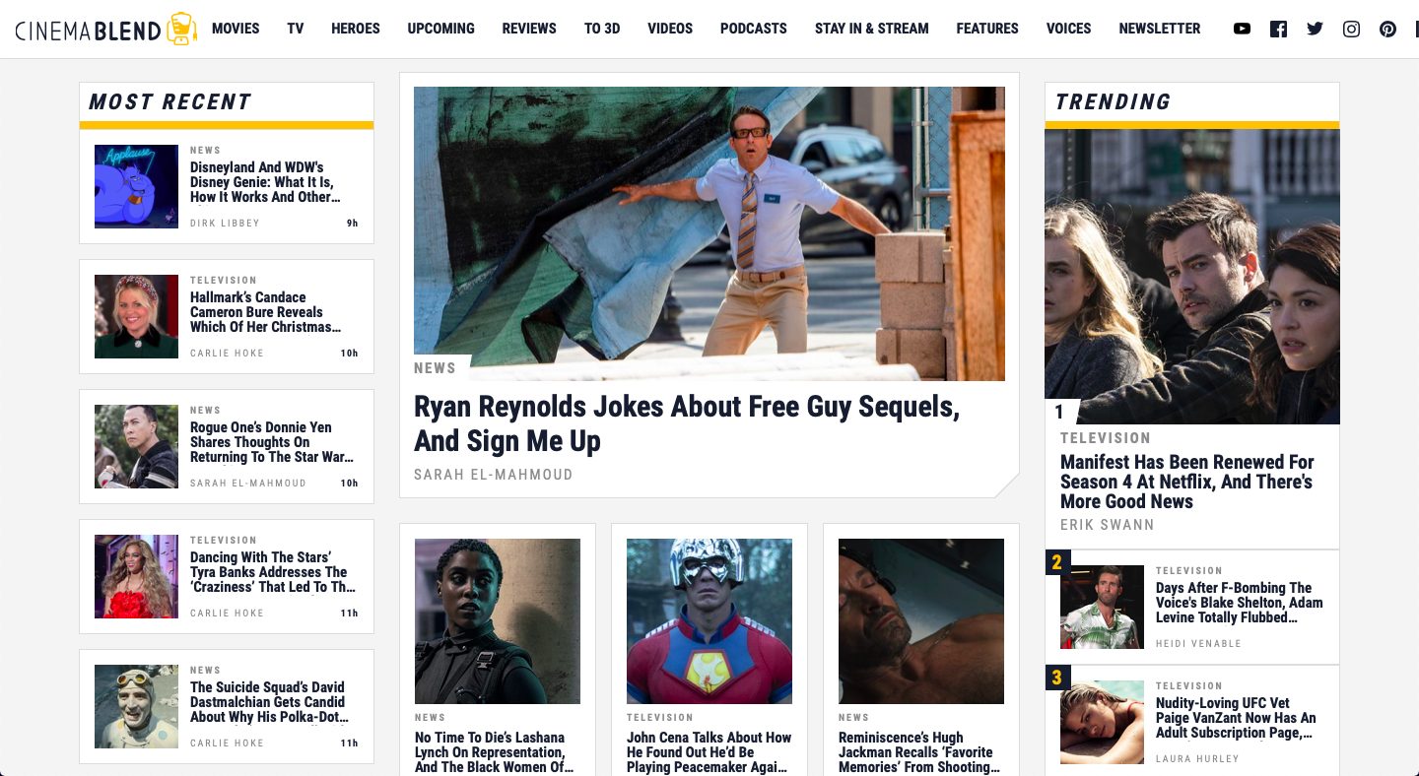Click the Peacemaker image
Viewport: 1419px width, 776px height.
[x=709, y=621]
